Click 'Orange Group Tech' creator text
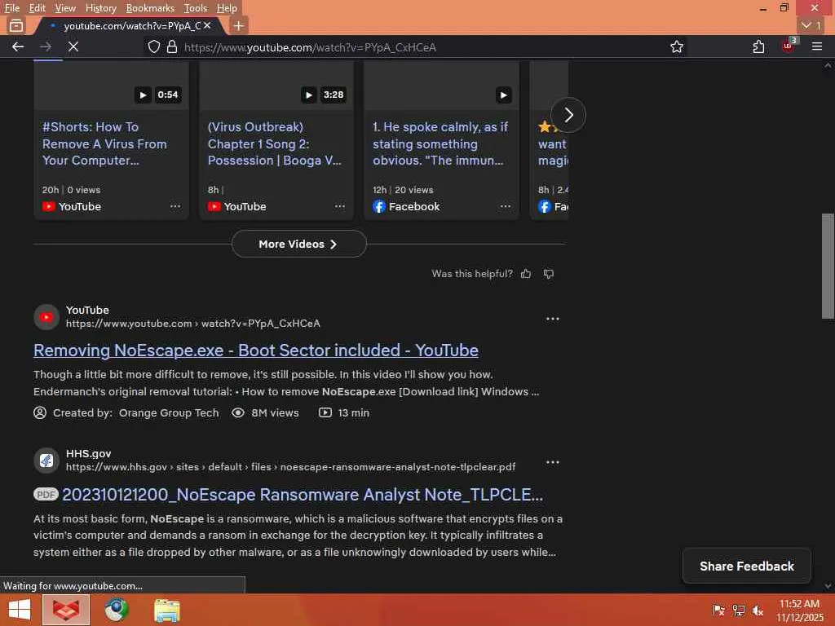Image resolution: width=835 pixels, height=626 pixels. pos(169,413)
